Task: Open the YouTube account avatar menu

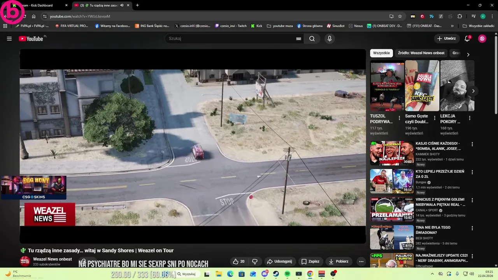Action: 482,38
